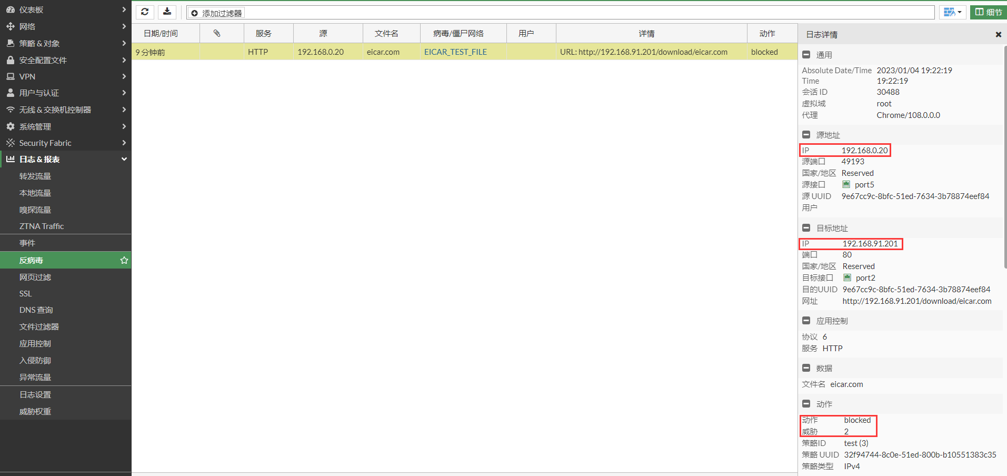Open 转发流量 log page

tap(35, 176)
